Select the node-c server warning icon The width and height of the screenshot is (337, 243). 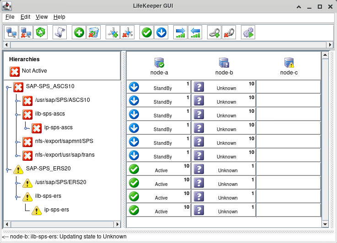[289, 63]
